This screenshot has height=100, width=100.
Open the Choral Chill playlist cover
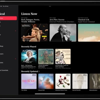46,81
